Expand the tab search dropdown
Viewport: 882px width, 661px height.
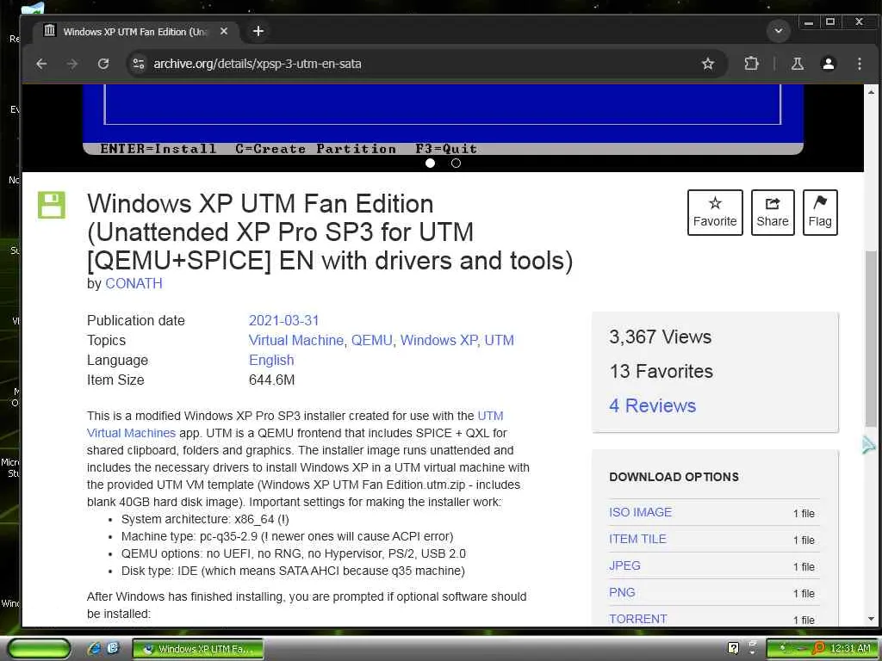coord(779,31)
